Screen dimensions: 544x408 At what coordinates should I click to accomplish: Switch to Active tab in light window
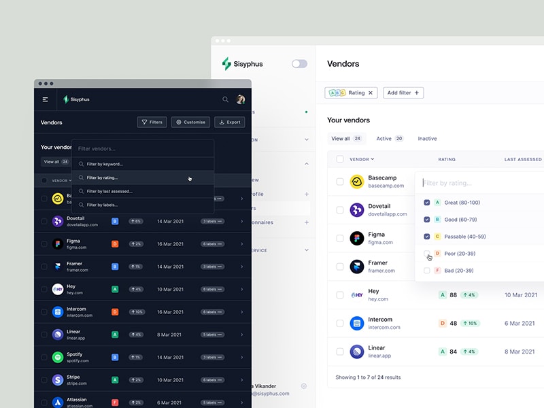click(x=390, y=139)
